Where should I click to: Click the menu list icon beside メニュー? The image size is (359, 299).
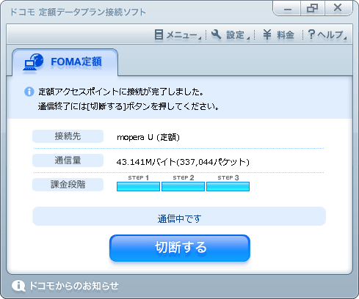click(159, 34)
